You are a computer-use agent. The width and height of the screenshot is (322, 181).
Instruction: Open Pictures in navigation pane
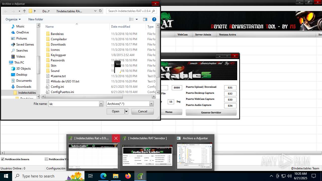point(22,38)
